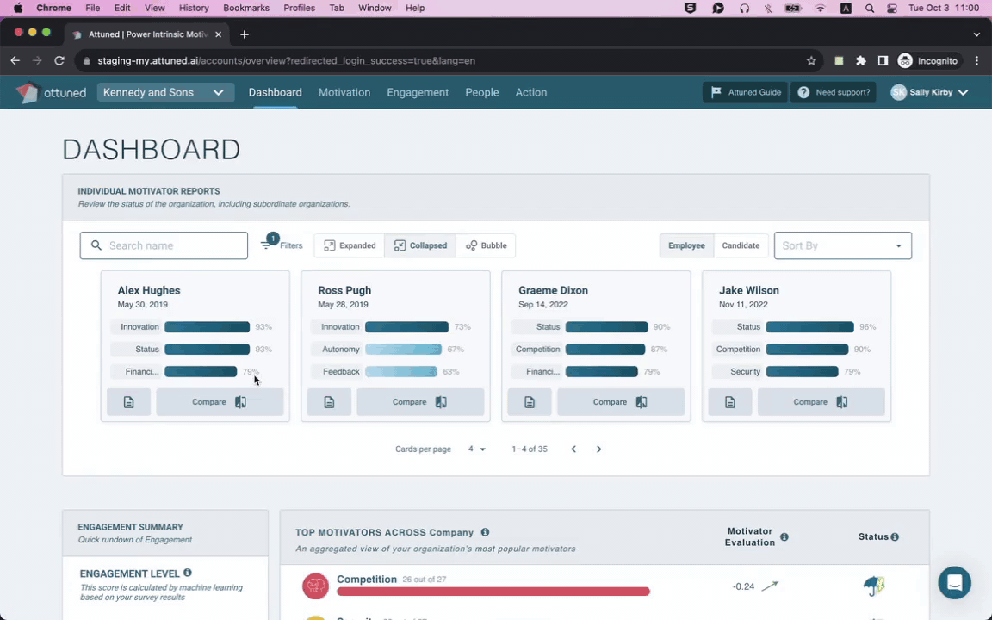Go back in browser history
Screen dimensions: 992x620
(15, 61)
